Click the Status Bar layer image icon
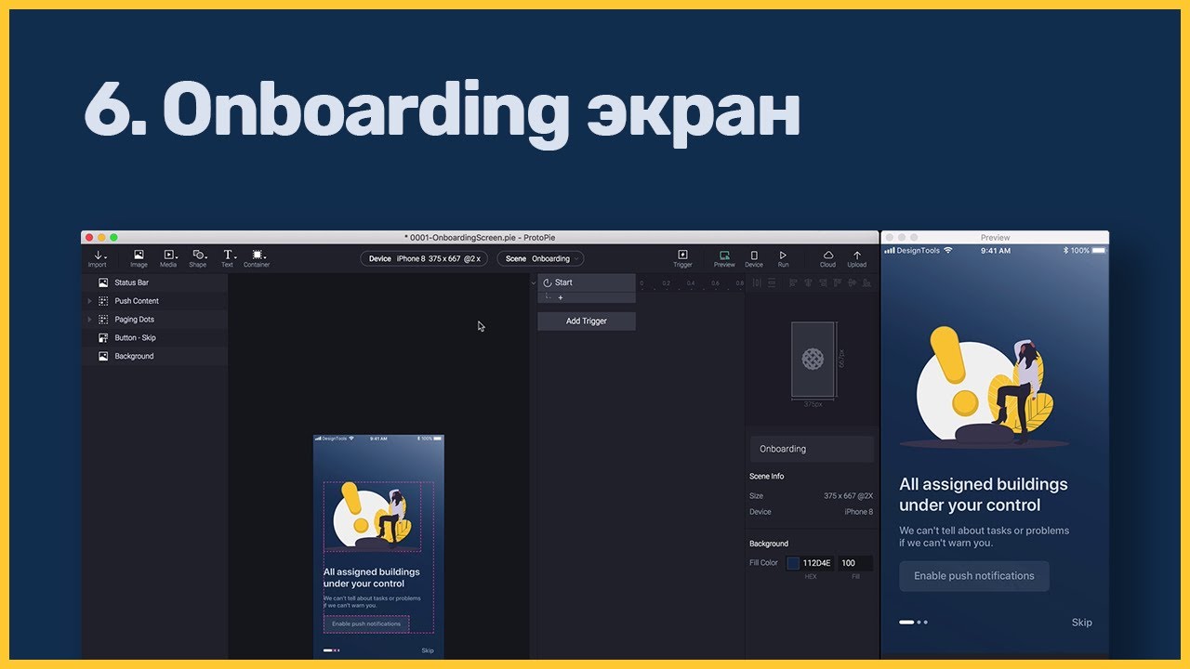Image resolution: width=1190 pixels, height=669 pixels. coord(103,282)
